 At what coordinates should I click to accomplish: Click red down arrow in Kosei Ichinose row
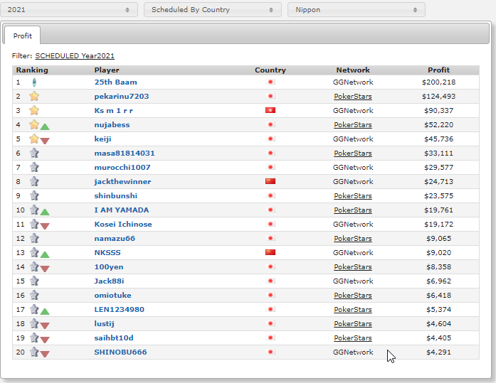(45, 226)
